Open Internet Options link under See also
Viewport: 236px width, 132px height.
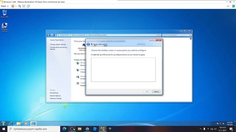click(x=55, y=96)
